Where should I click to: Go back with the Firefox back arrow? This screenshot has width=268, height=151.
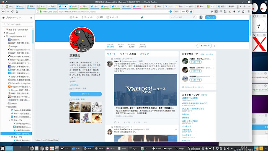[x=3, y=11]
